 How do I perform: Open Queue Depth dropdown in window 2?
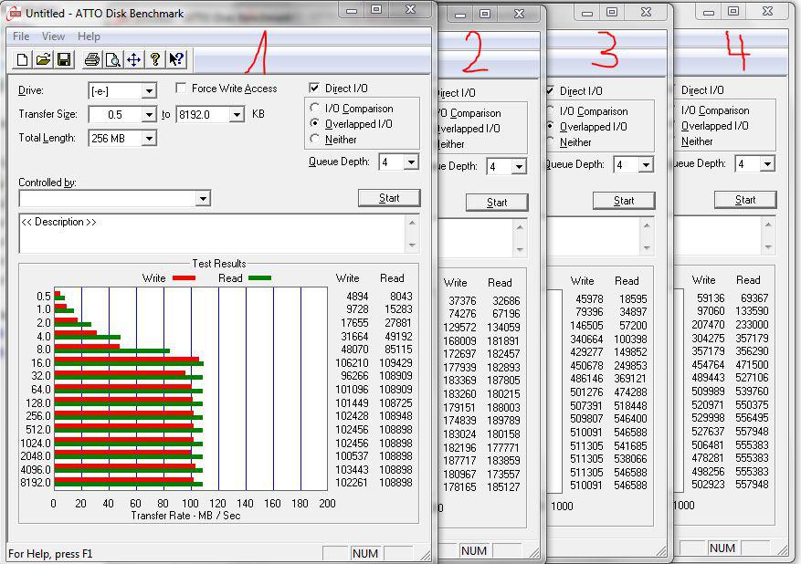click(x=519, y=166)
